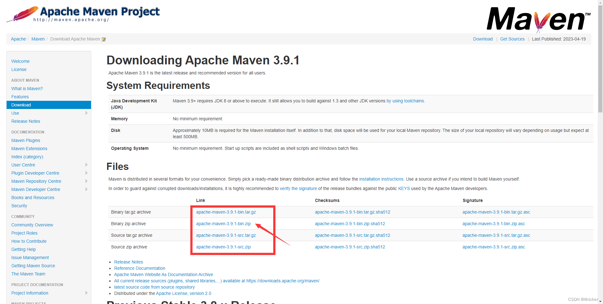Image resolution: width=603 pixels, height=304 pixels.
Task: Open the License sidebar item
Action: coord(19,69)
